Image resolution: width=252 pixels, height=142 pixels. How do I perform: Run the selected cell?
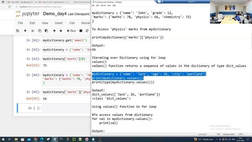click(x=71, y=31)
